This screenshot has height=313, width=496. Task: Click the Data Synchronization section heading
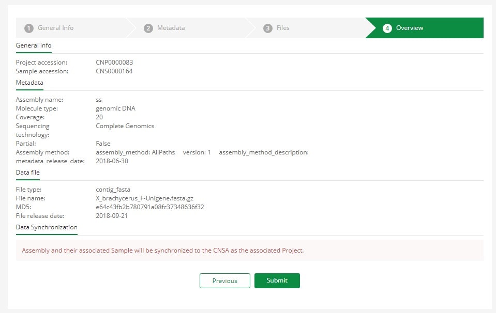pos(47,227)
